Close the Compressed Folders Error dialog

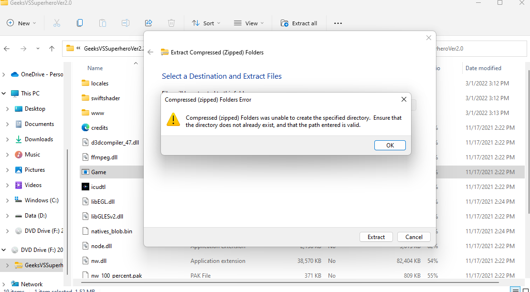(403, 99)
